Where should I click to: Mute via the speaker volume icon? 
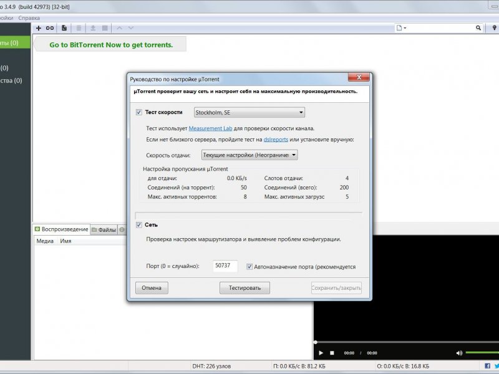click(459, 353)
